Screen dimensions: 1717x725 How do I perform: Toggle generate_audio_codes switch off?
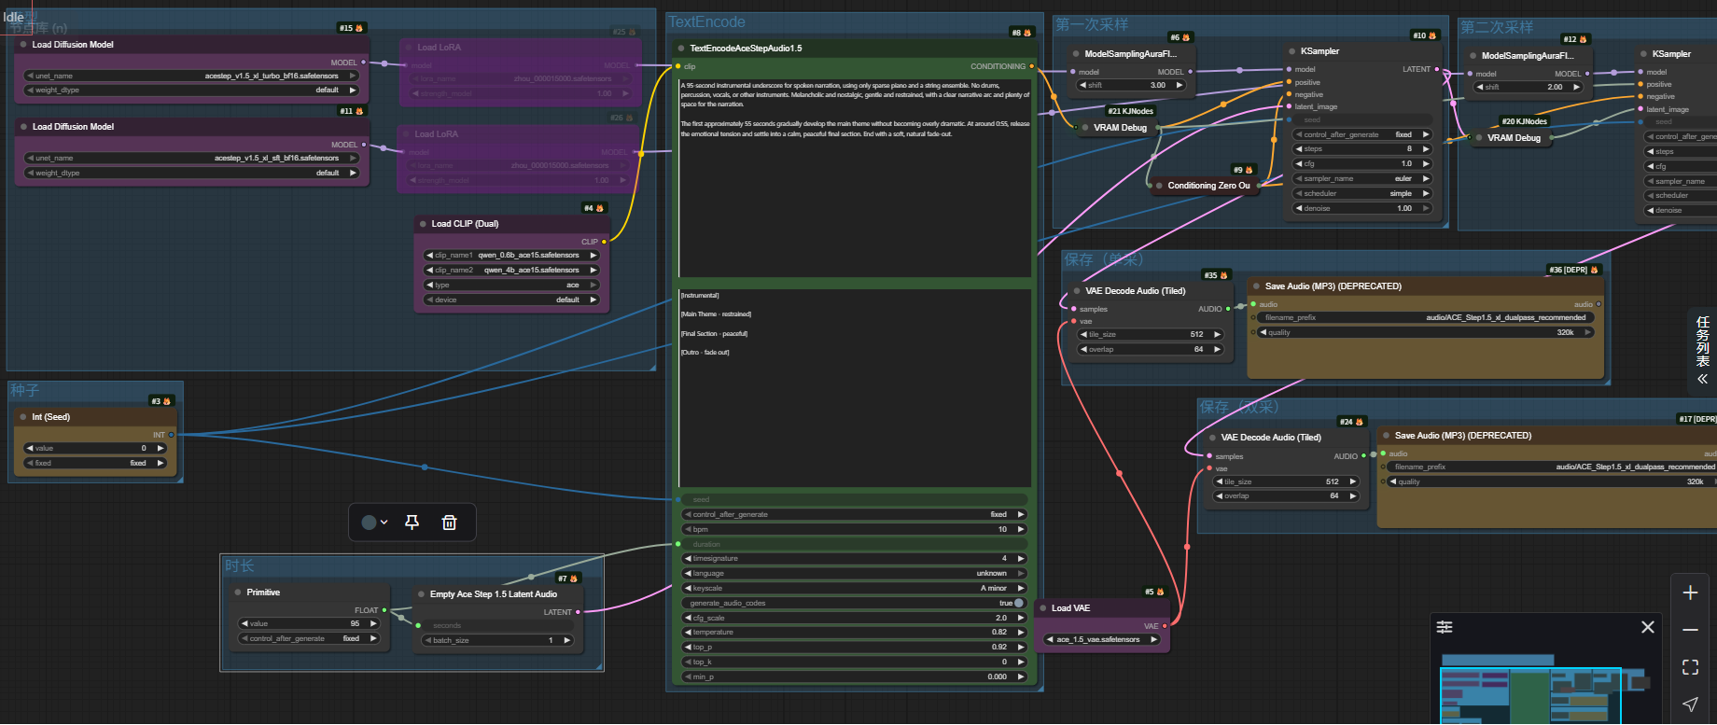(1018, 603)
